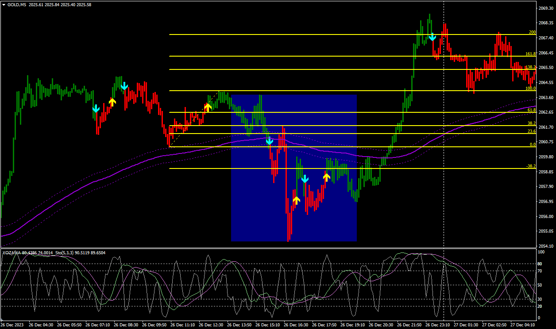Click the lowest yellow up arrow in blue rectangle
The image size is (556, 329).
(x=296, y=200)
